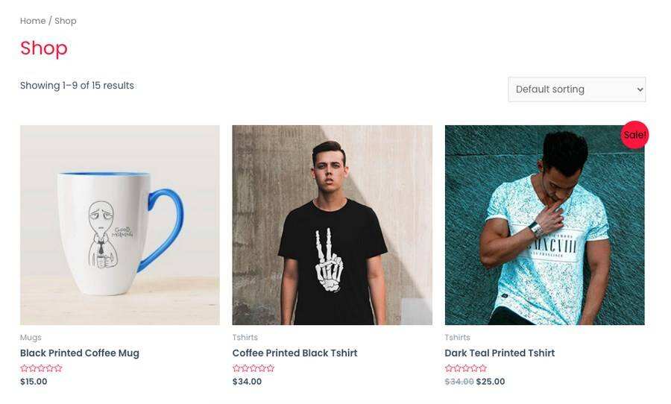Click the Home breadcrumb link
The image size is (671, 404).
click(33, 21)
